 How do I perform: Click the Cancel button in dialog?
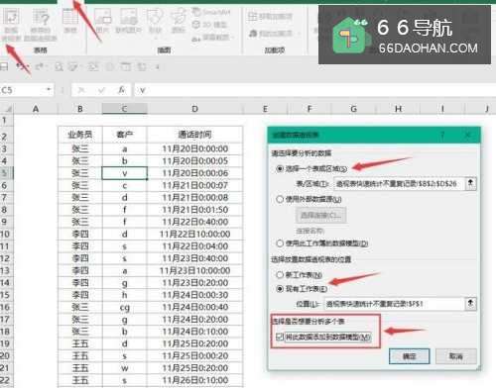pyautogui.click(x=456, y=356)
